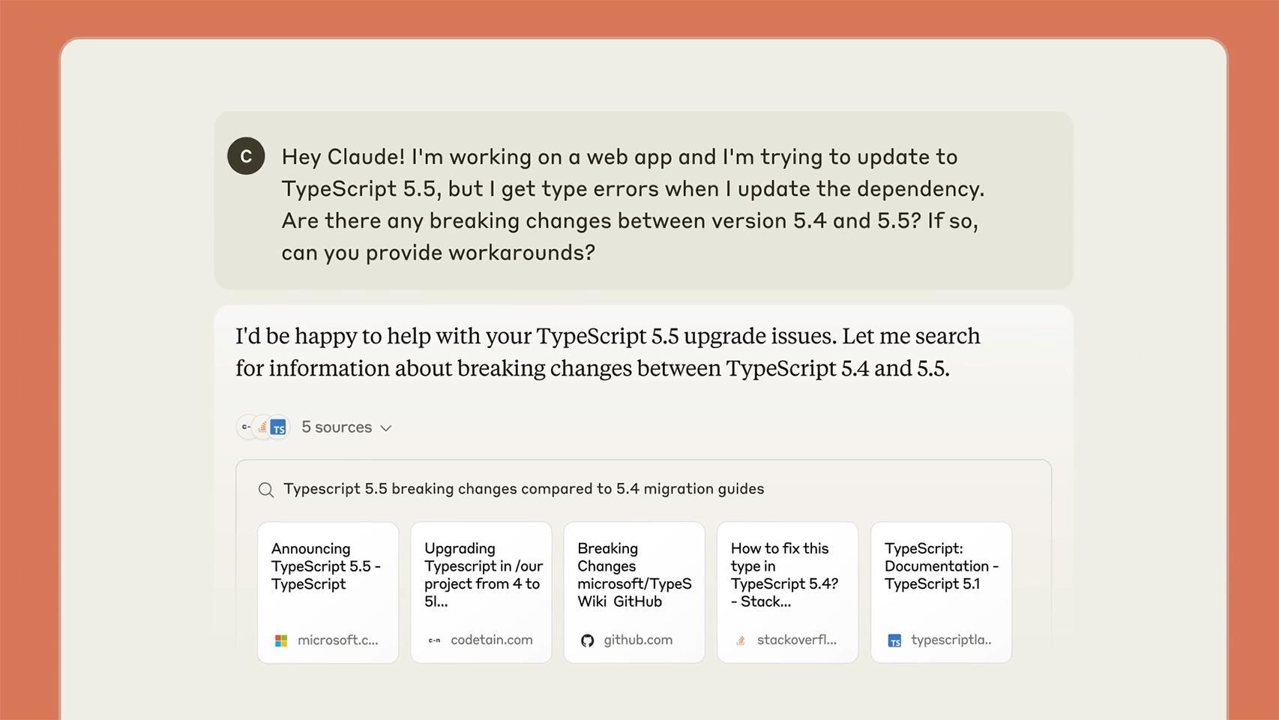1279x720 pixels.
Task: Click the chevron arrow next to 5 sources
Action: point(387,427)
